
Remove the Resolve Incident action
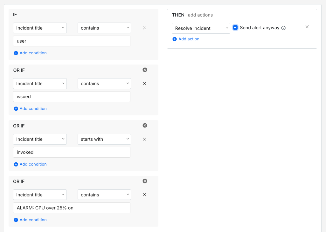tap(307, 27)
